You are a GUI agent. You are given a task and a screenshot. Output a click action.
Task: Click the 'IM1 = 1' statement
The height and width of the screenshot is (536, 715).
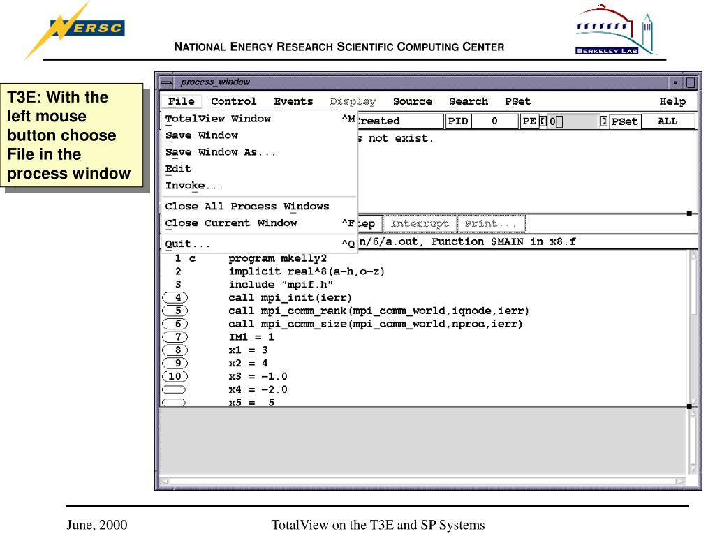(x=251, y=337)
